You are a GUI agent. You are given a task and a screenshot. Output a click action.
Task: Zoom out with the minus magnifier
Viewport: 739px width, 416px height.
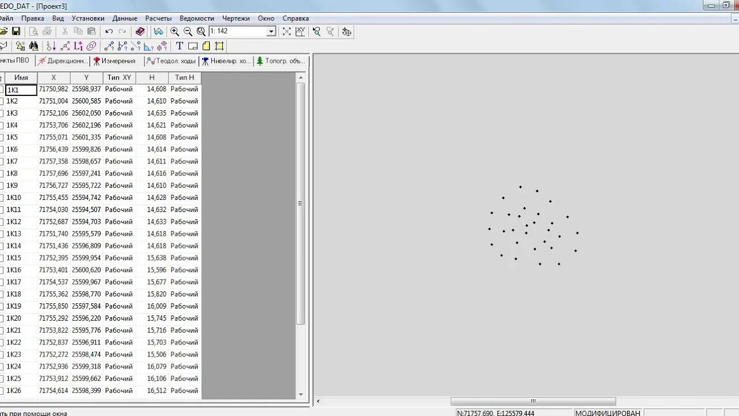[x=188, y=31]
